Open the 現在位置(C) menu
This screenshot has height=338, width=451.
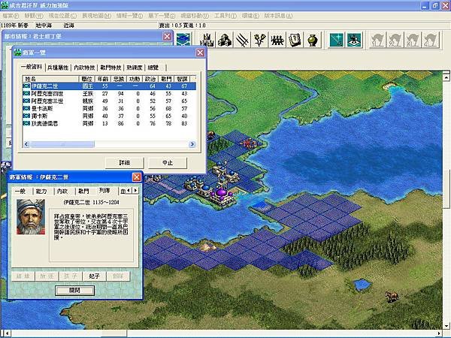62,16
